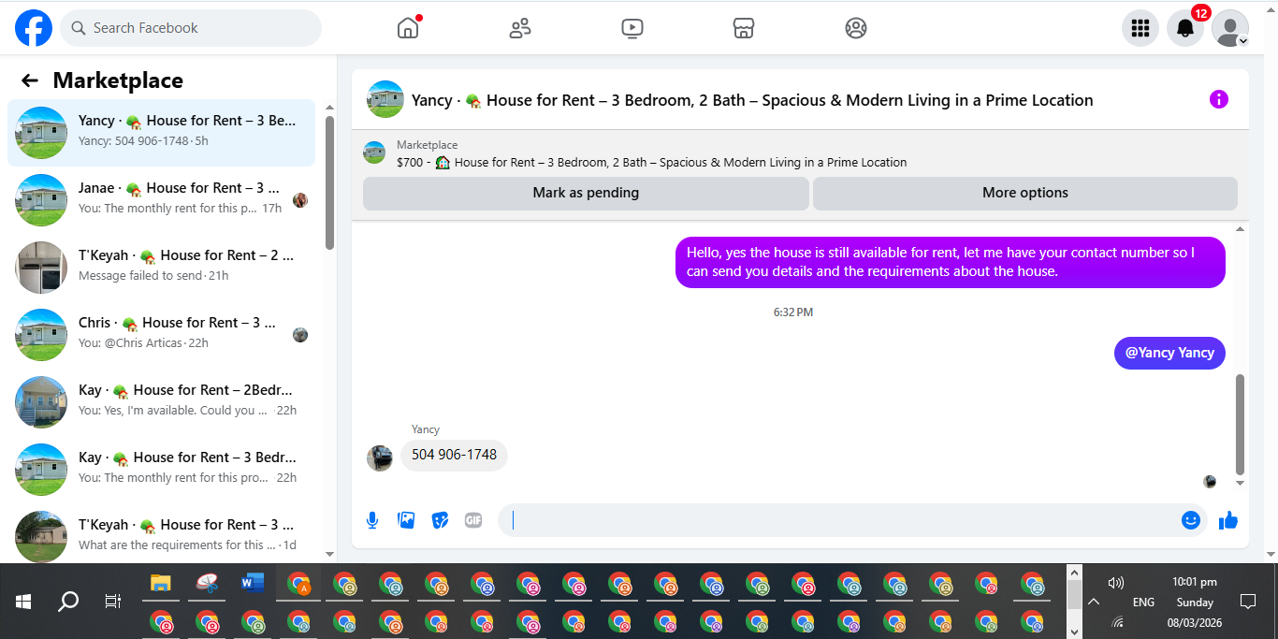Click the conversation list scrollbar
1278x639 pixels.
329,182
